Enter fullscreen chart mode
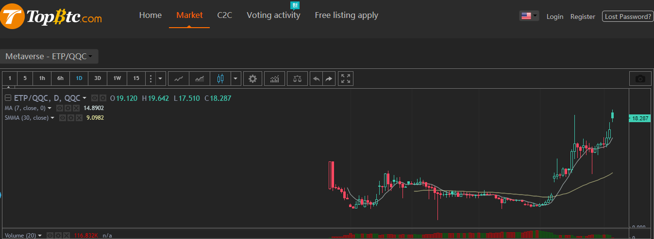 point(346,79)
